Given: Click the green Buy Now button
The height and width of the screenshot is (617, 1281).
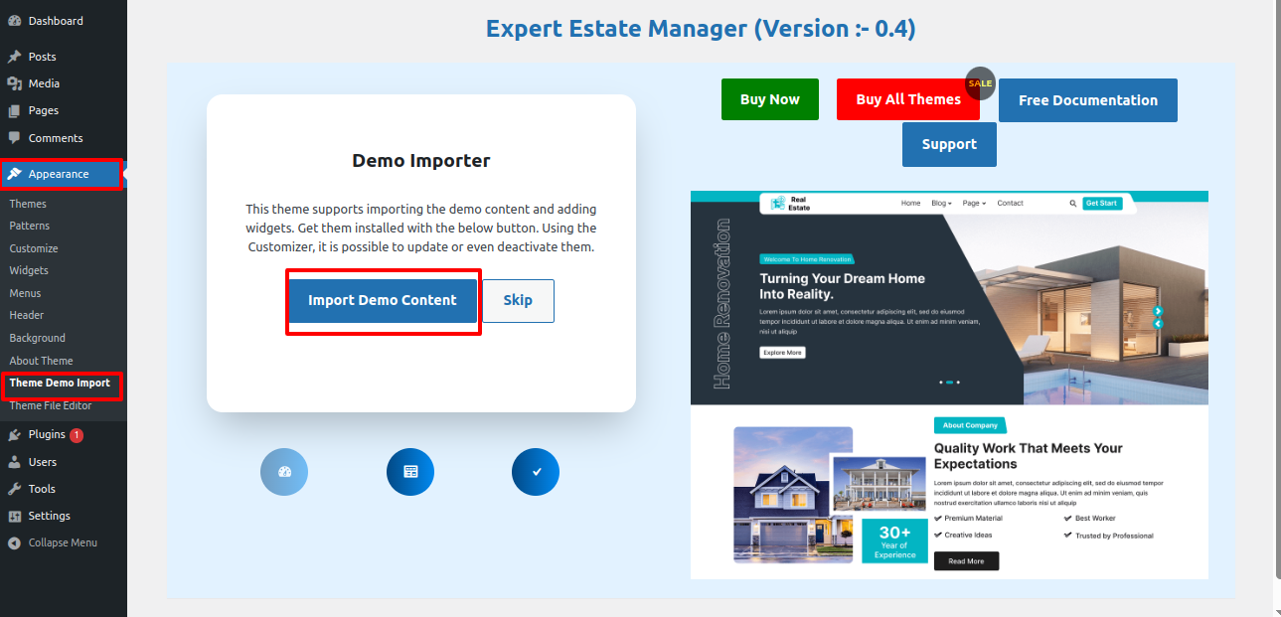Looking at the screenshot, I should point(770,99).
